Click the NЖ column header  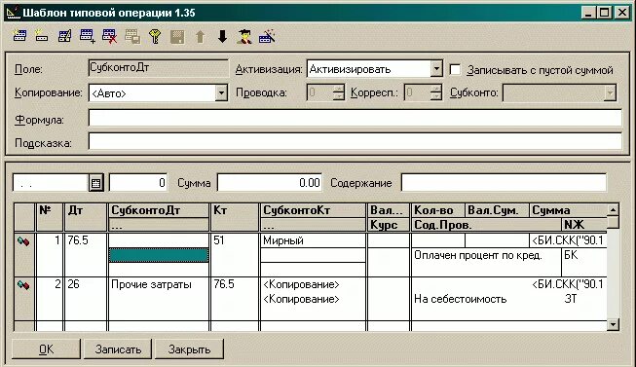click(x=584, y=224)
